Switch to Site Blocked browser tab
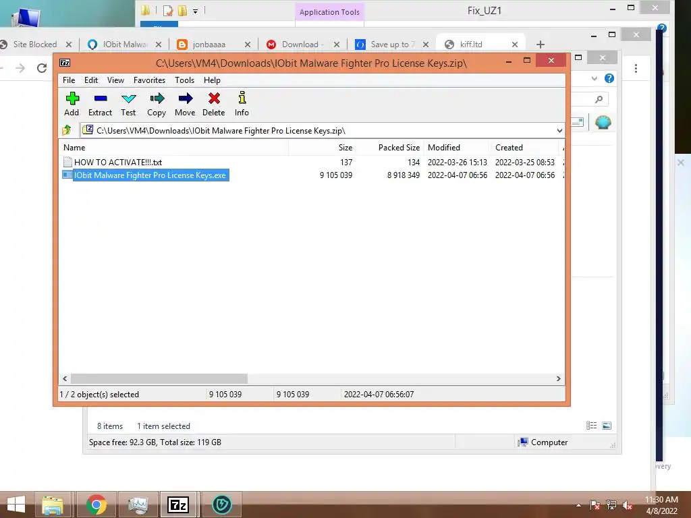Image resolution: width=691 pixels, height=518 pixels. click(35, 45)
